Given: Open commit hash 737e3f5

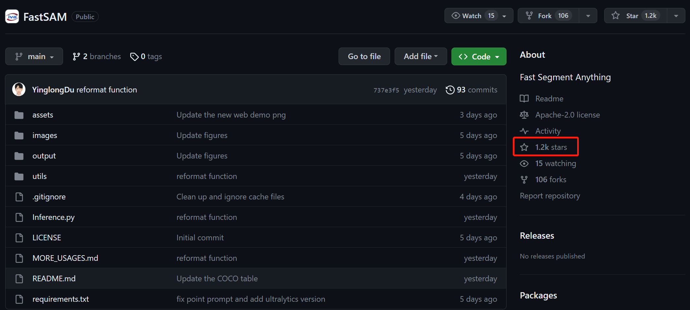Looking at the screenshot, I should 386,90.
